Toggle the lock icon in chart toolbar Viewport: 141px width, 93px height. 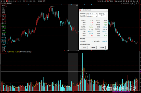pyautogui.click(x=134, y=3)
